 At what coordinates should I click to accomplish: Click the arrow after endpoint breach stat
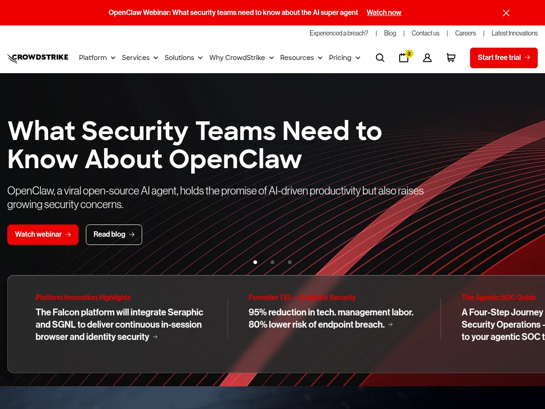pos(390,324)
